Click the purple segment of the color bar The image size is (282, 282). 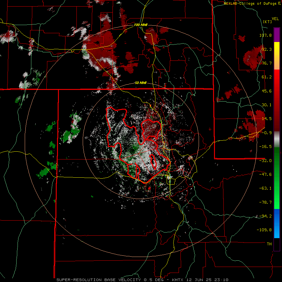(x=277, y=35)
